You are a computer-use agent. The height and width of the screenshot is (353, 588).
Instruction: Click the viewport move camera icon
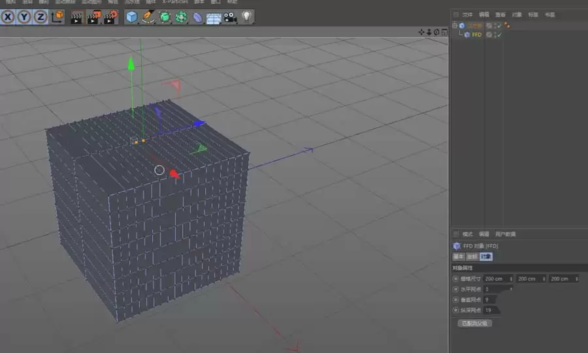(421, 32)
